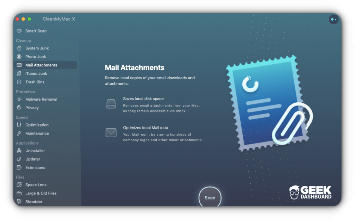This screenshot has width=355, height=220.
Task: Click the Files section label
Action: point(20,177)
